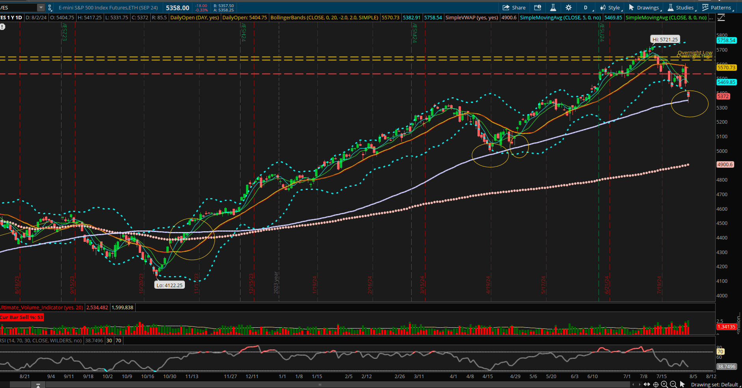Open the Patterns menu
The height and width of the screenshot is (388, 742).
pos(718,7)
